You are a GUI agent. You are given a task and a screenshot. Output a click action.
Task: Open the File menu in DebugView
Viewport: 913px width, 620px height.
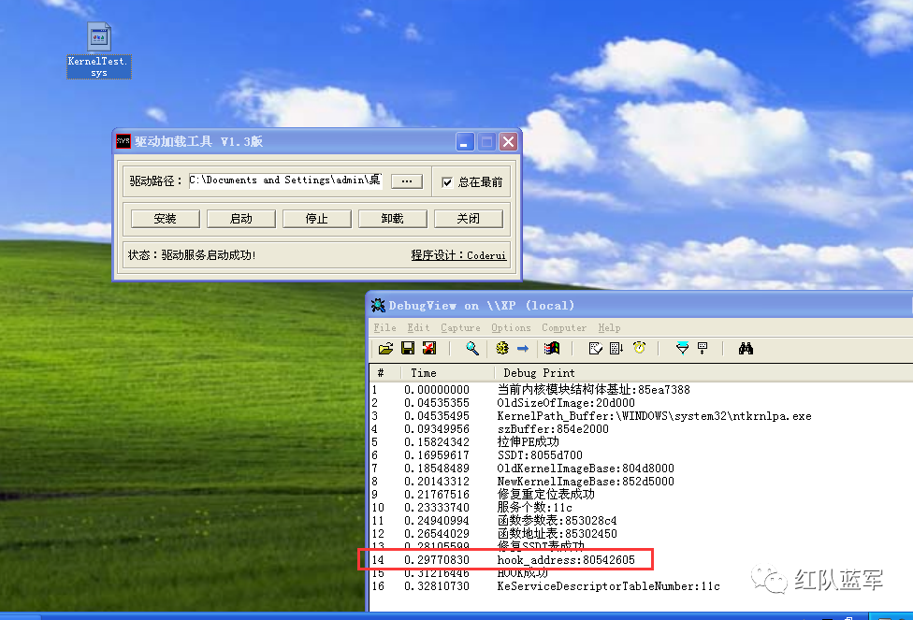(x=384, y=327)
